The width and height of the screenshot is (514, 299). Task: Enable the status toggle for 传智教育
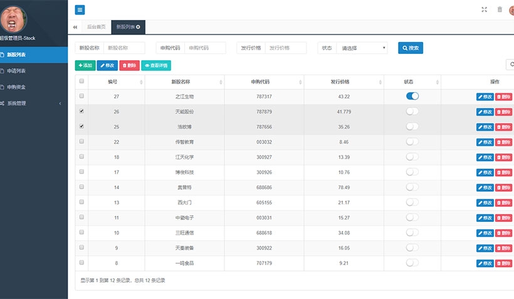(x=412, y=142)
